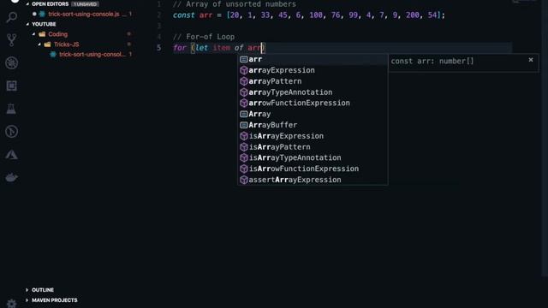Close the suggestion details panel
Screen dimensions: 548x308
pos(531,60)
